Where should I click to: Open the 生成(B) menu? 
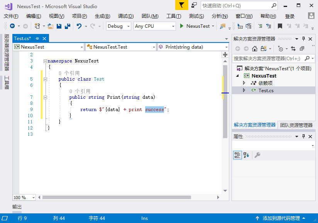[102, 16]
